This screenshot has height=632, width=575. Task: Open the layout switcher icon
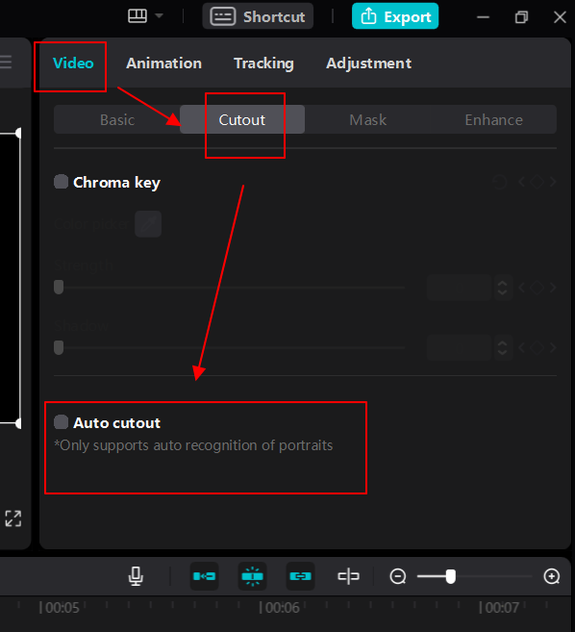(x=137, y=16)
